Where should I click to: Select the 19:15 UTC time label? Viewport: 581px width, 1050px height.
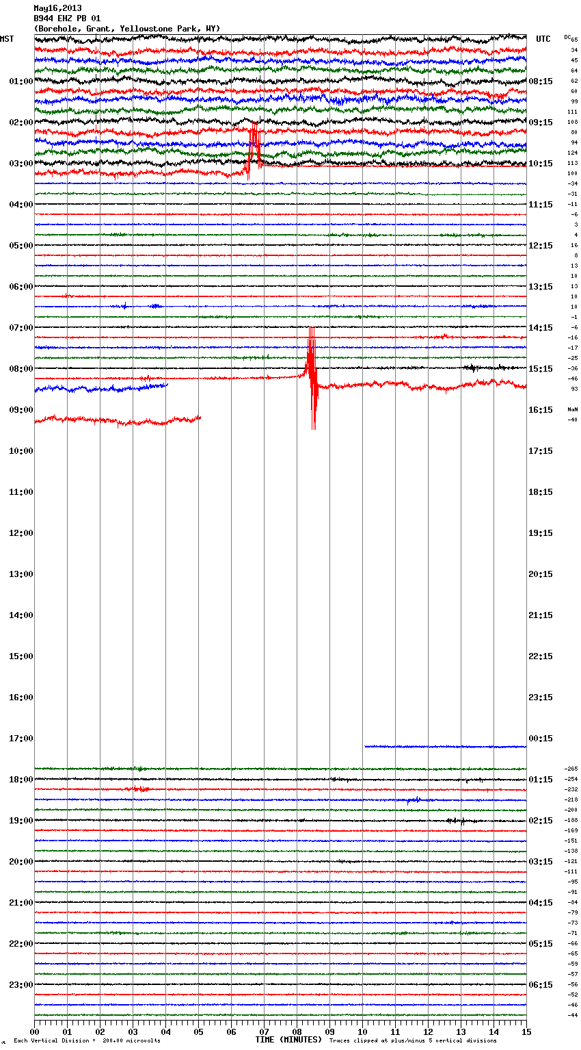point(541,533)
